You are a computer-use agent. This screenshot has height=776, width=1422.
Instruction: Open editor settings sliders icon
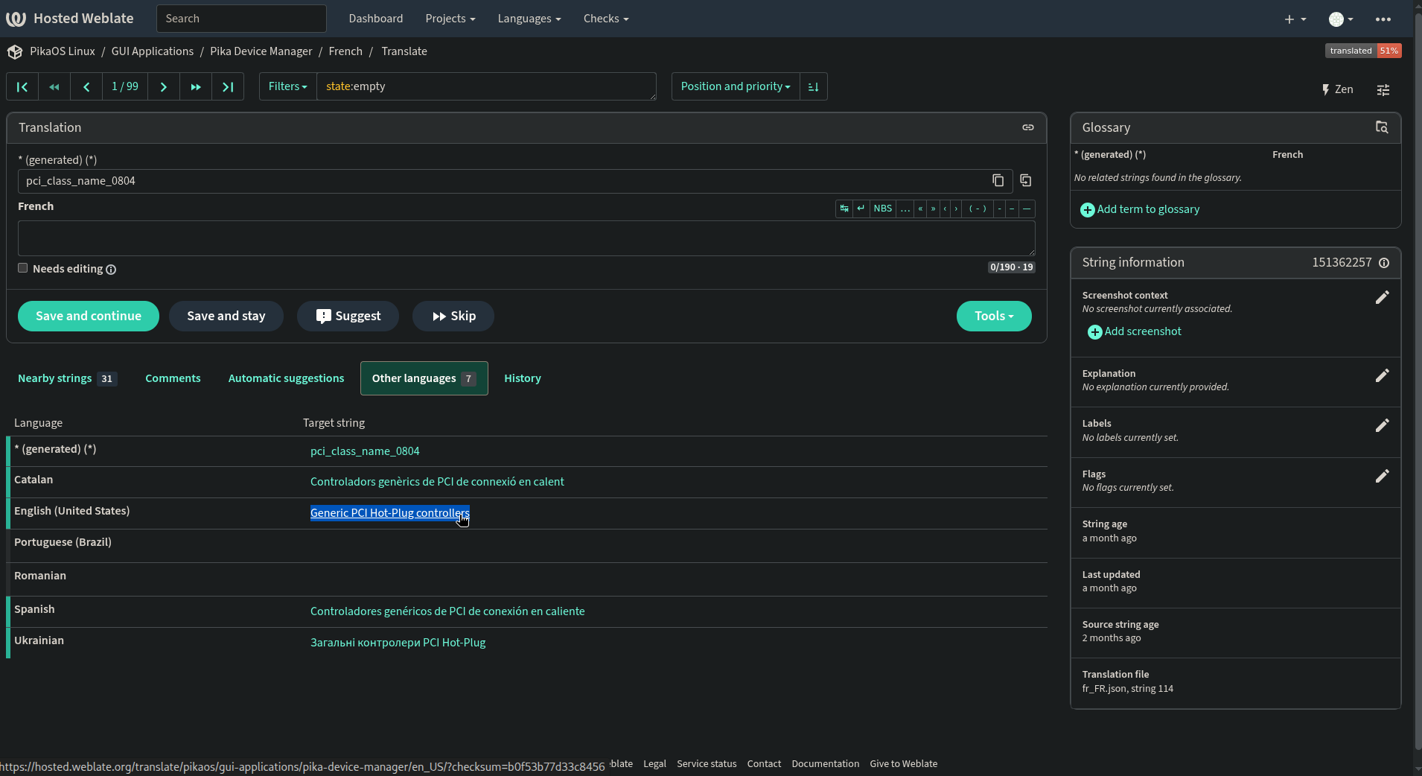tap(1383, 89)
